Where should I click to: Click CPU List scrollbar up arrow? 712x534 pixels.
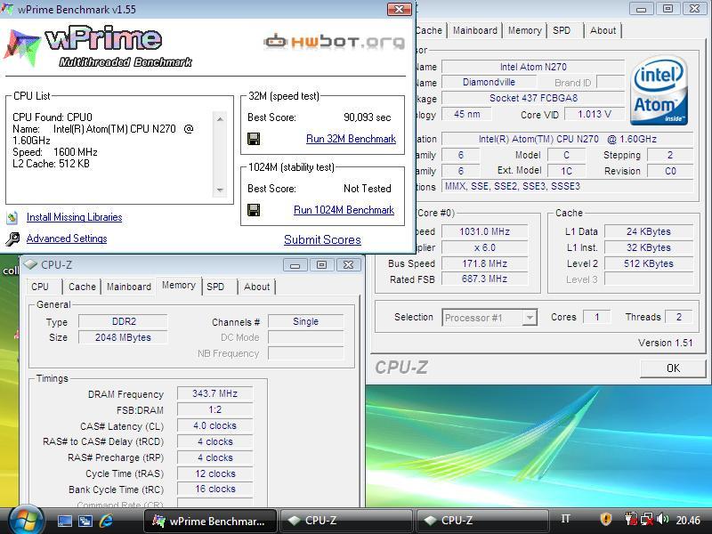point(220,119)
